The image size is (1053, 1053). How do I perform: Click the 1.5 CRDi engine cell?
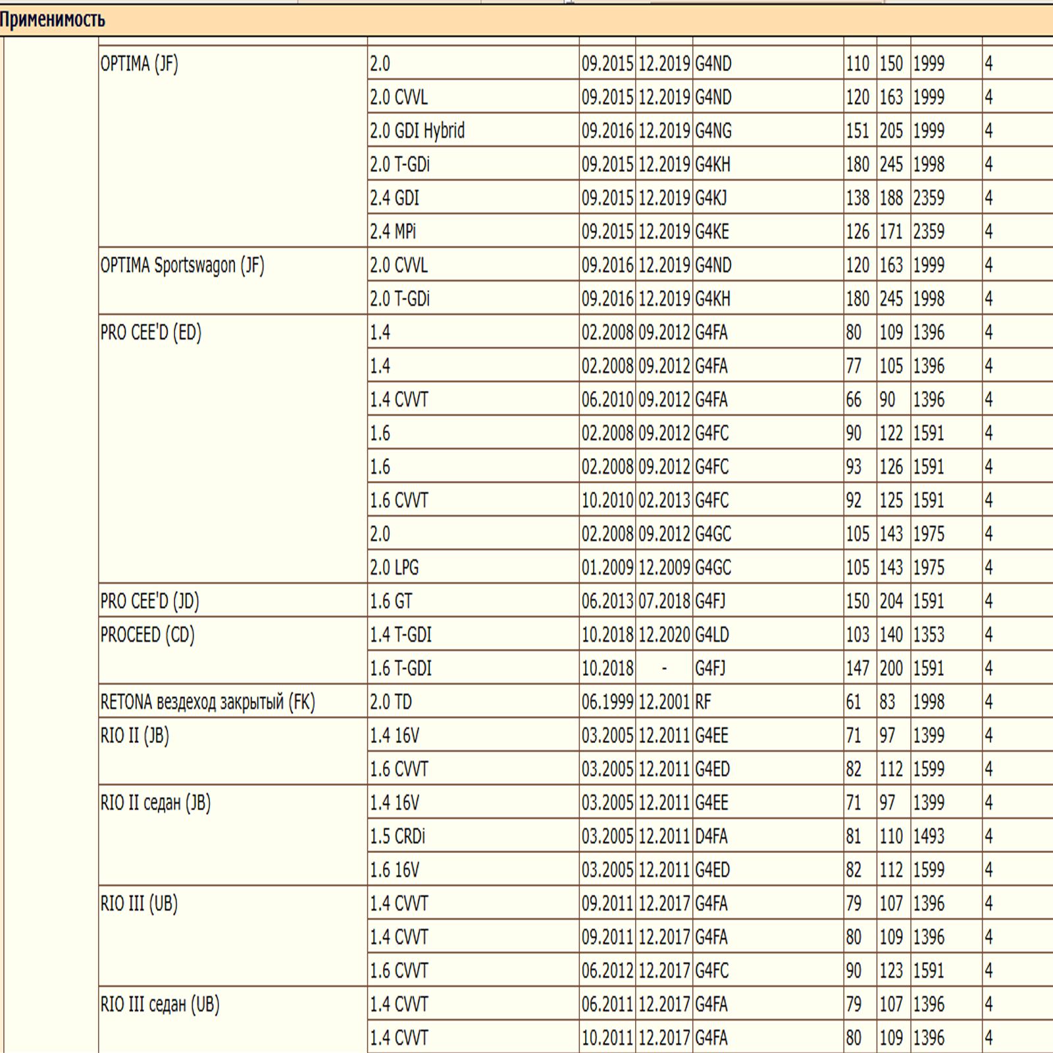click(x=398, y=836)
